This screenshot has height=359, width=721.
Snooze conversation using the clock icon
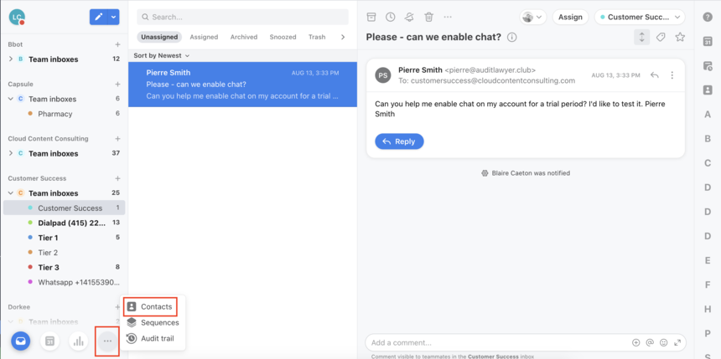[x=391, y=17]
